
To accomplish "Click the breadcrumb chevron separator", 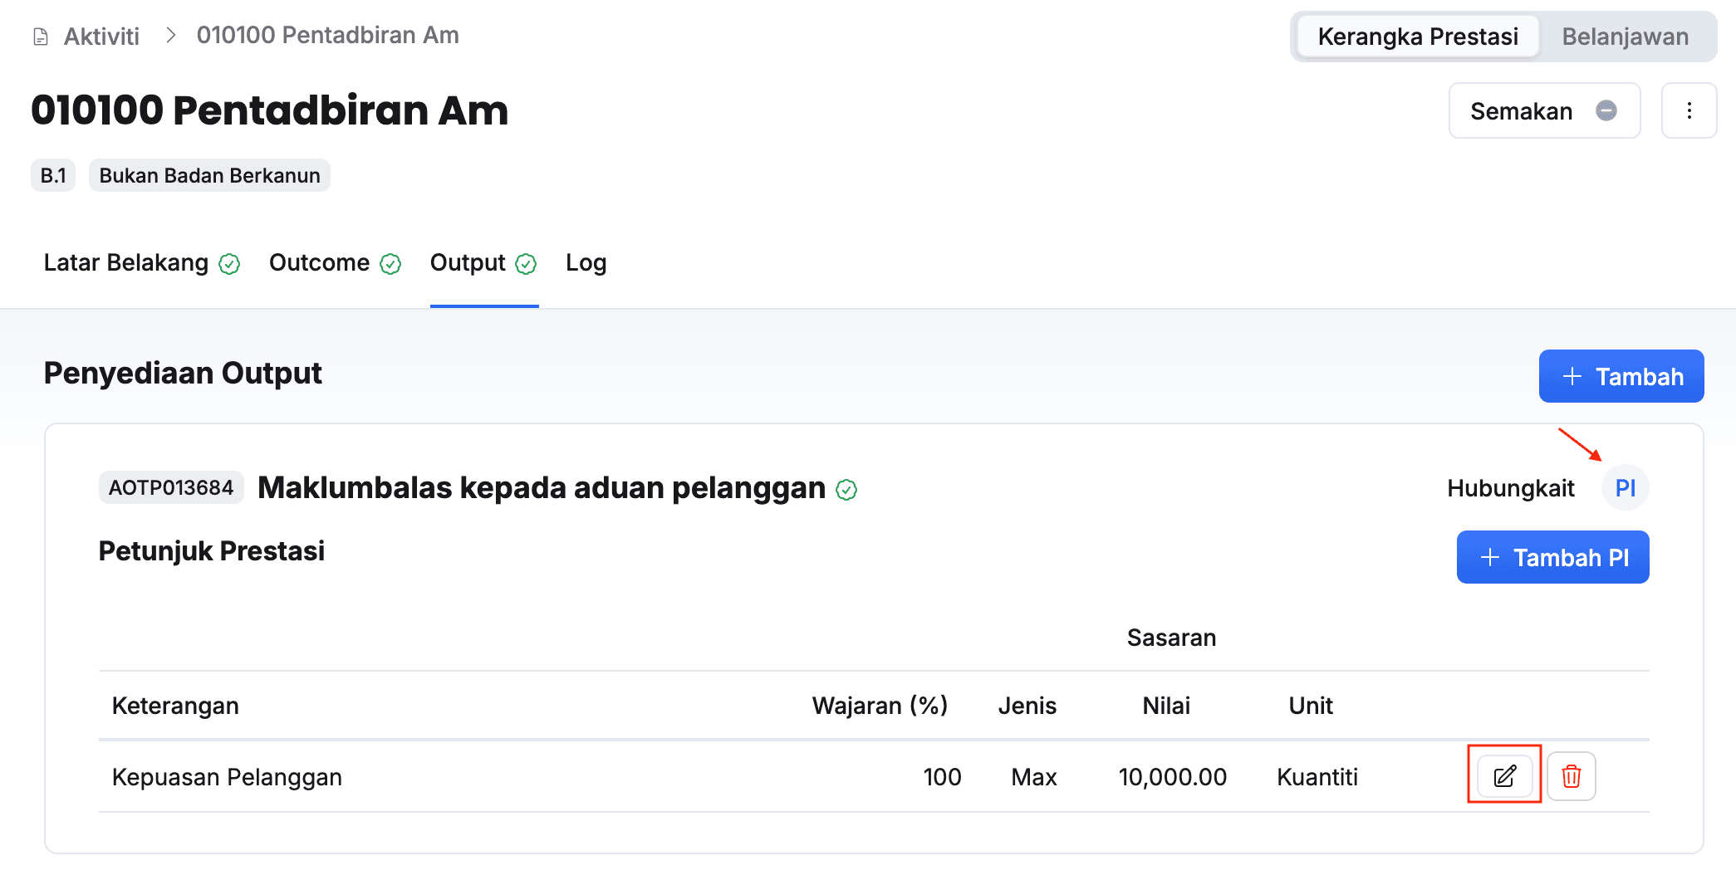I will 170,35.
